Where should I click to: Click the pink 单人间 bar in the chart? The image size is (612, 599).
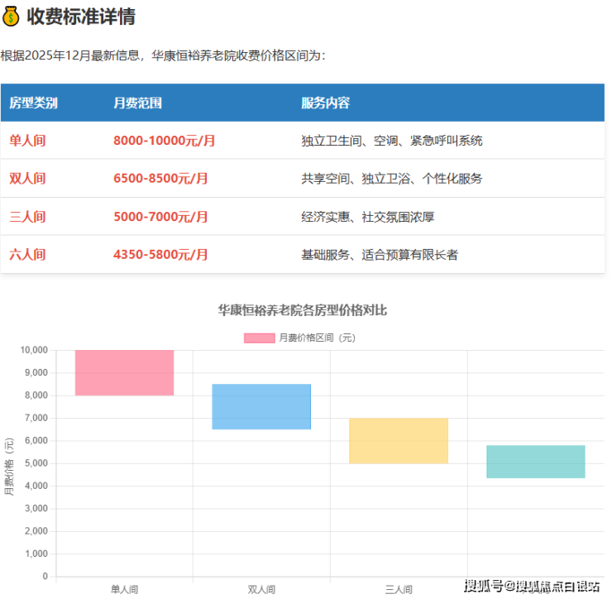pyautogui.click(x=124, y=372)
